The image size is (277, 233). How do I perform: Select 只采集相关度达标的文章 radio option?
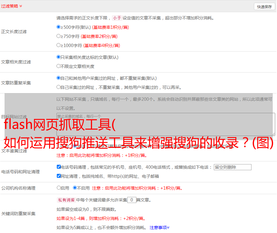tap(59, 57)
